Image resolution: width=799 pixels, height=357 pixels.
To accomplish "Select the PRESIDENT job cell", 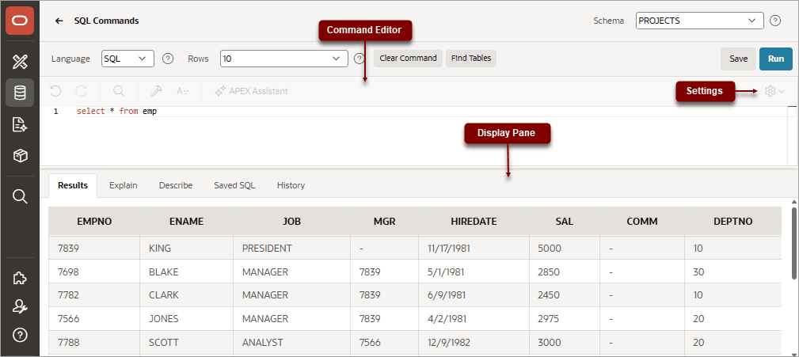I will [x=292, y=249].
